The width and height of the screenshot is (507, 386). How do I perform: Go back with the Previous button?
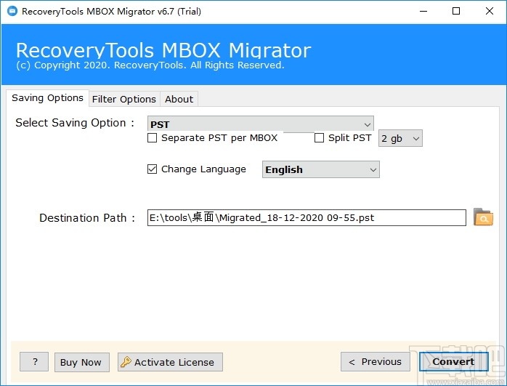376,362
